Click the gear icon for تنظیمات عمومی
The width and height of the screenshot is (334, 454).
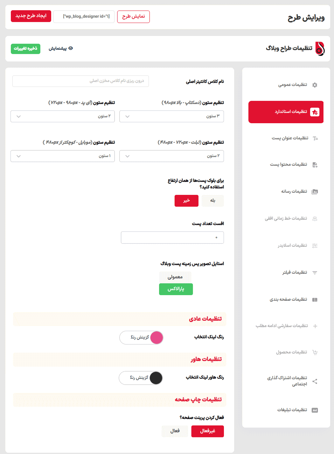point(315,85)
